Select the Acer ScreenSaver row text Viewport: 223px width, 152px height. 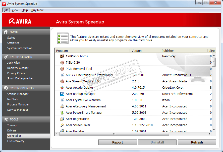click(x=78, y=125)
